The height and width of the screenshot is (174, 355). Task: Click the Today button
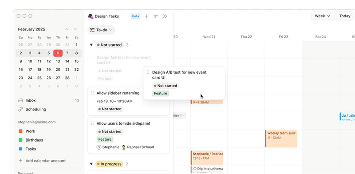(x=345, y=16)
